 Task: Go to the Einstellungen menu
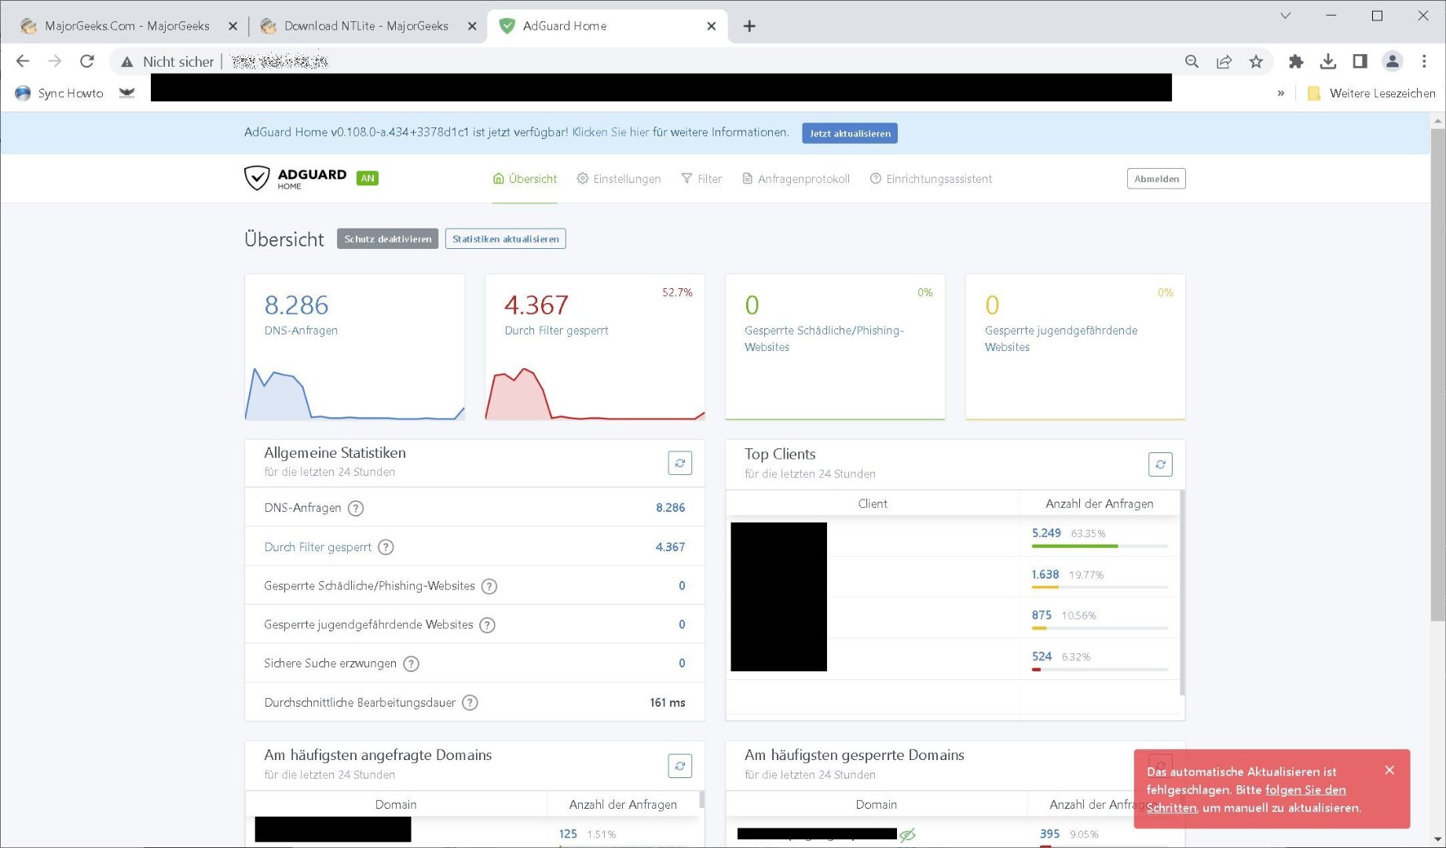pos(619,179)
